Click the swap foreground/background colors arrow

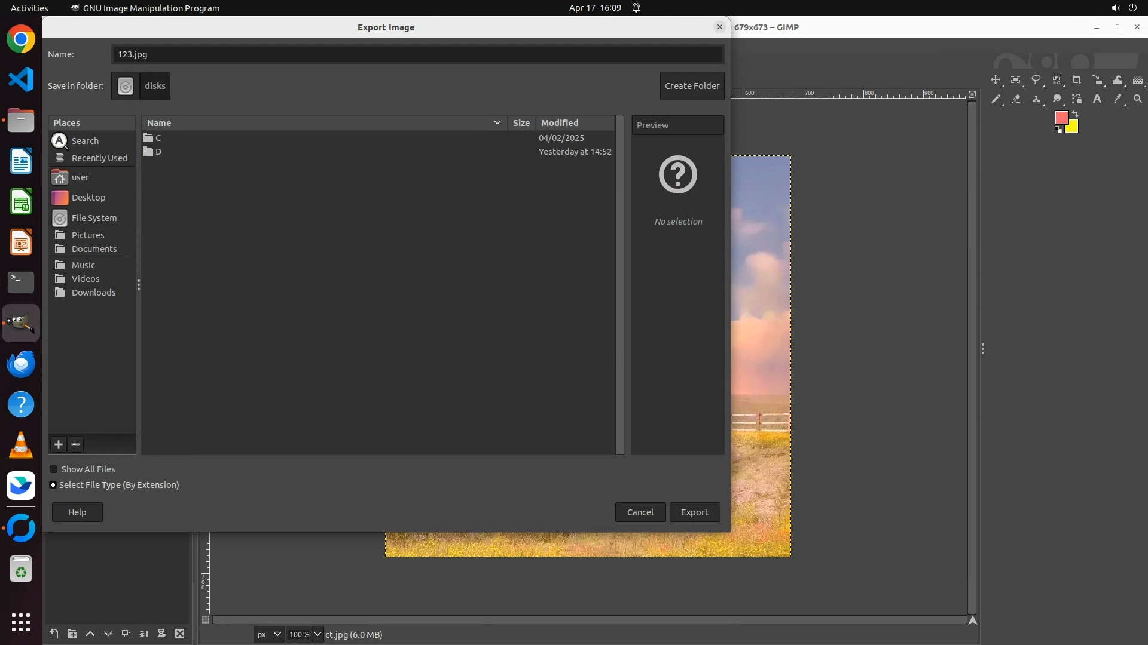(1074, 113)
